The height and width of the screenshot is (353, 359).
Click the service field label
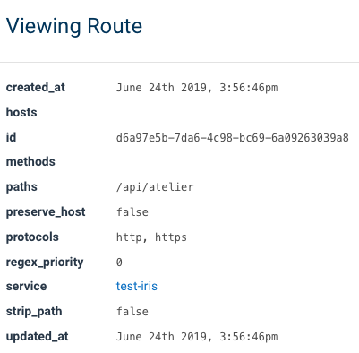pos(26,286)
